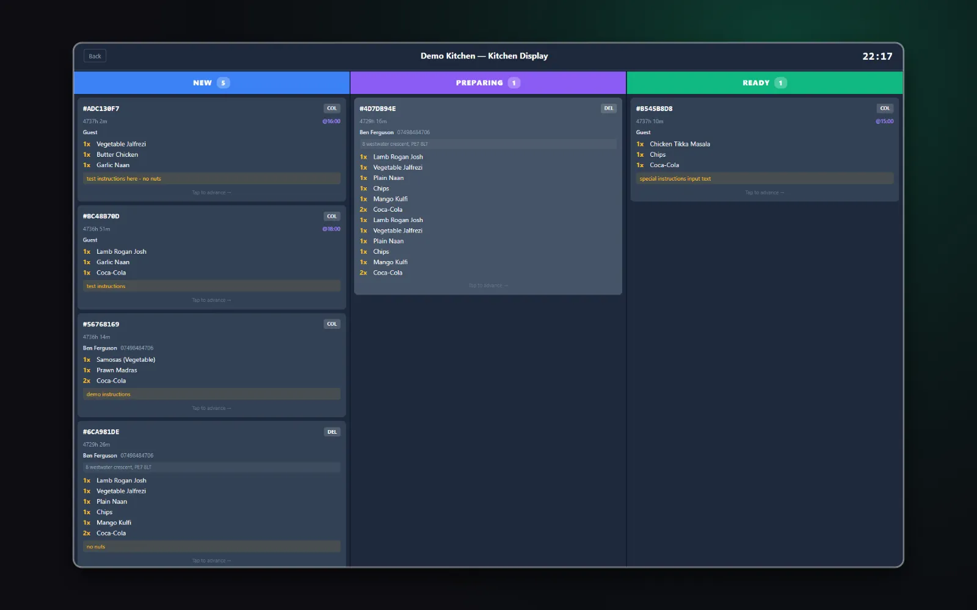This screenshot has width=977, height=610.
Task: Click the Chicken Tikka Masala item
Action: click(x=680, y=145)
